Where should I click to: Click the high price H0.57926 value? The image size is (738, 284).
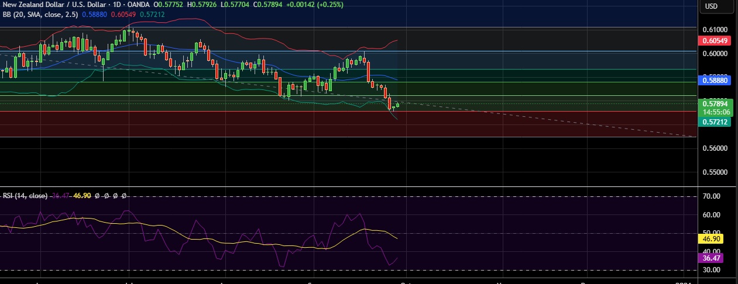[x=203, y=4]
